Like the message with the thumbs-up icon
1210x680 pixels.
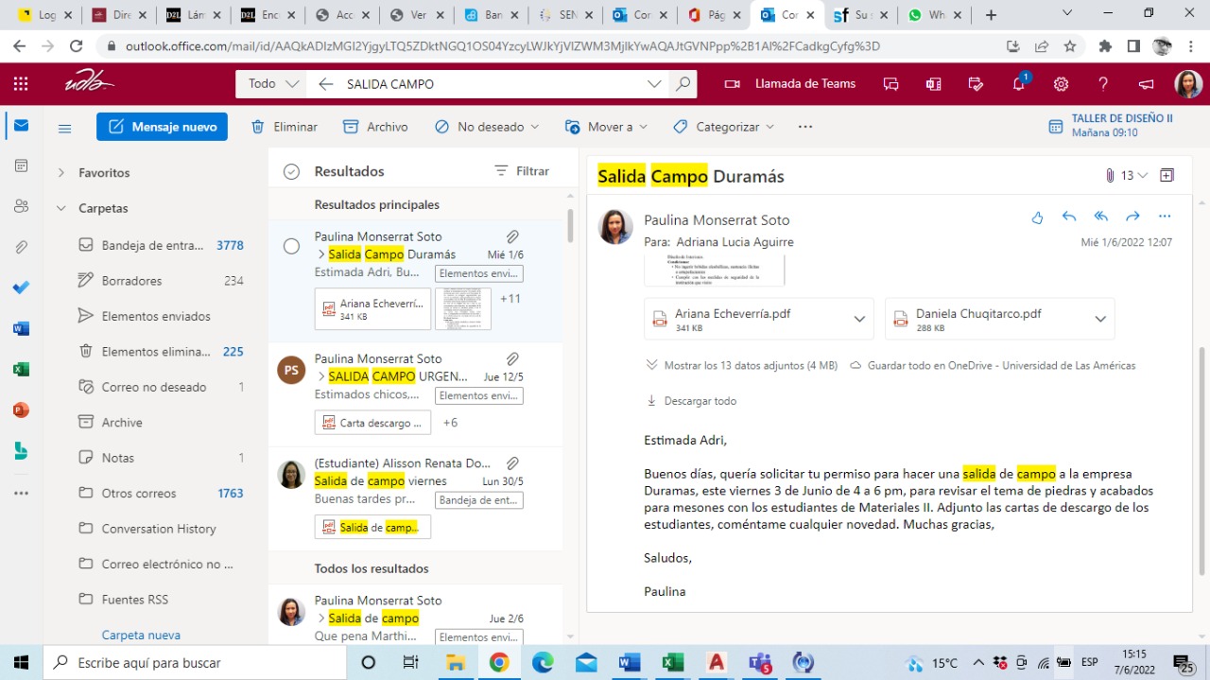[x=1037, y=218]
